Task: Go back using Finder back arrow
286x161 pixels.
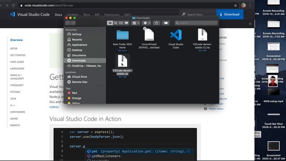Action: coord(67,23)
